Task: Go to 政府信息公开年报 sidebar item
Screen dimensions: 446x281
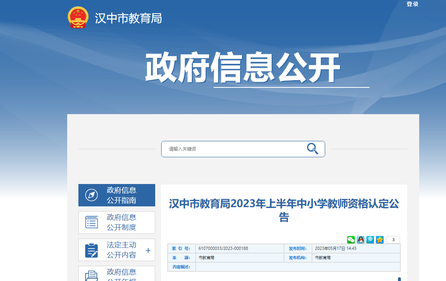Action: pos(121,275)
